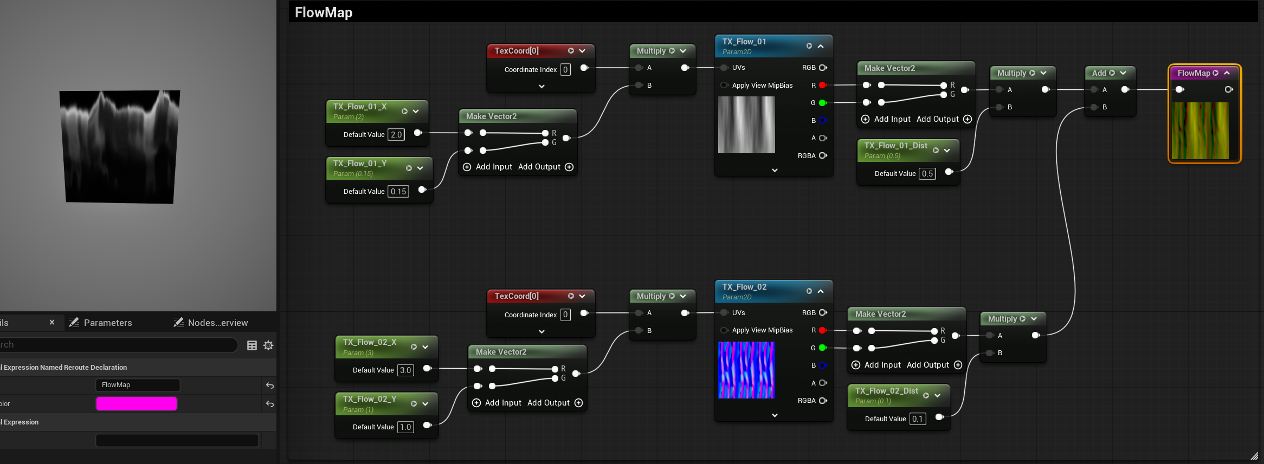1264x464 pixels.
Task: Click the TX_Flow_02_Dist Default Value field
Action: 918,419
